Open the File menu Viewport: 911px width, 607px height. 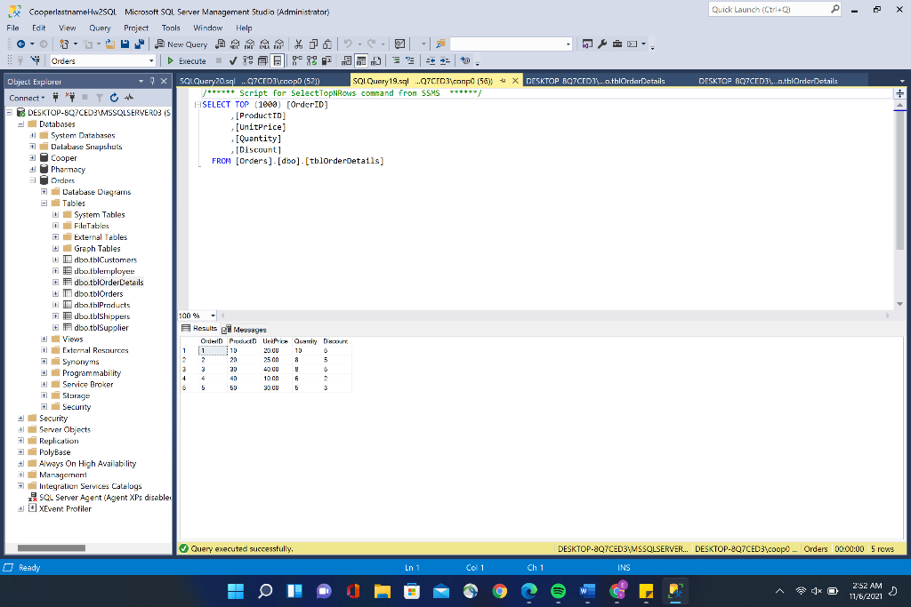(x=12, y=28)
